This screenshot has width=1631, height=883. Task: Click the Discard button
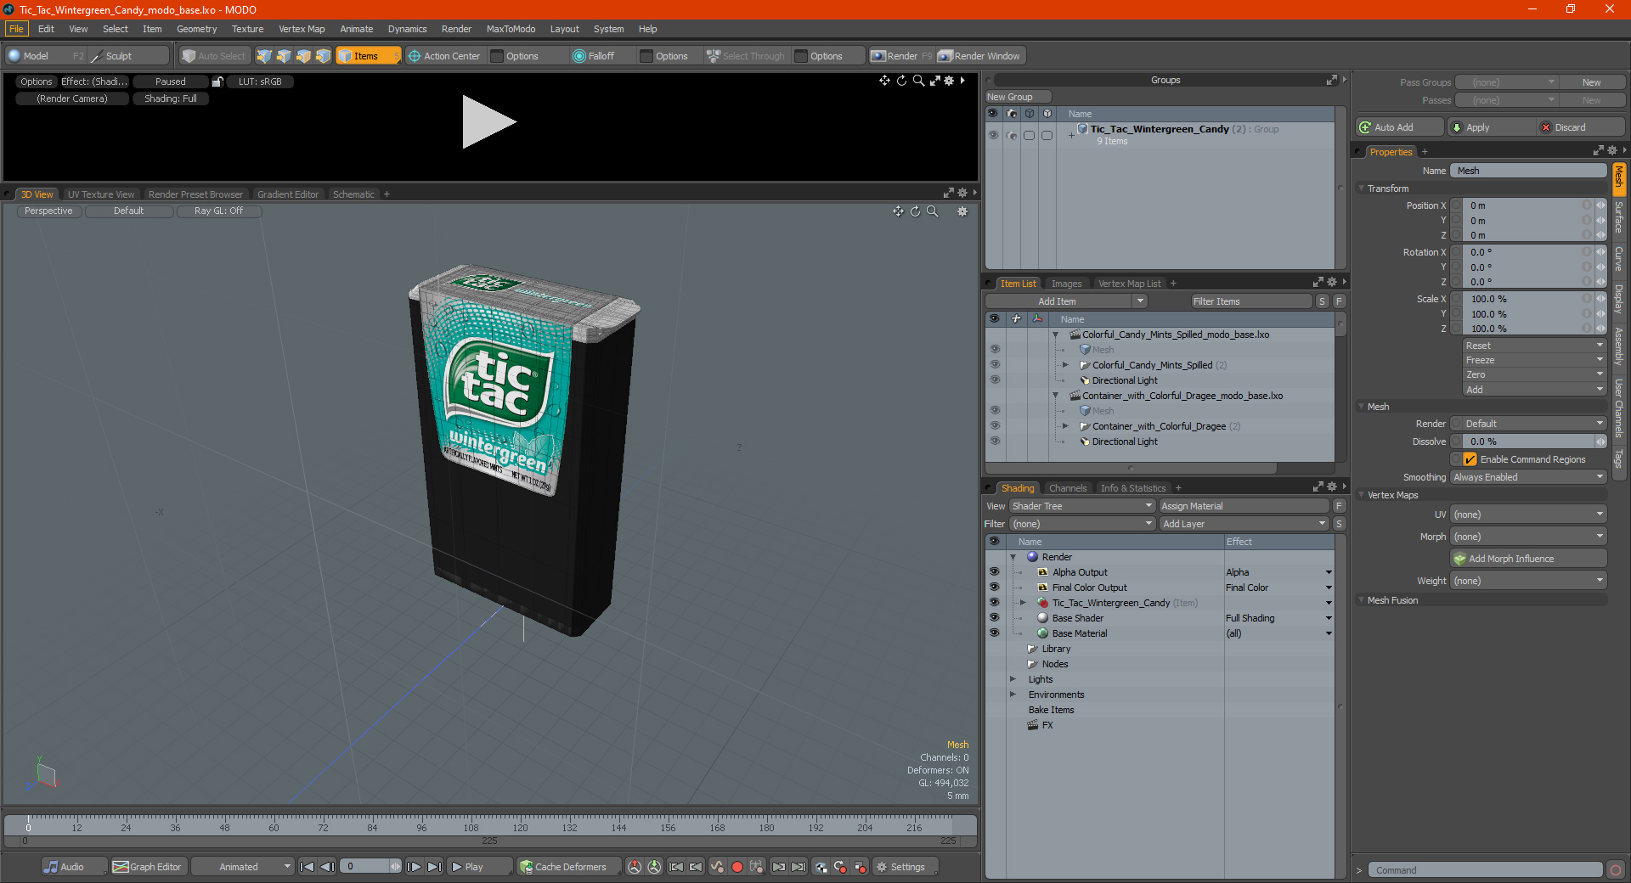pyautogui.click(x=1581, y=127)
